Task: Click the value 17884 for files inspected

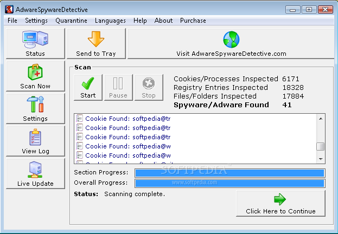Action: tap(293, 96)
